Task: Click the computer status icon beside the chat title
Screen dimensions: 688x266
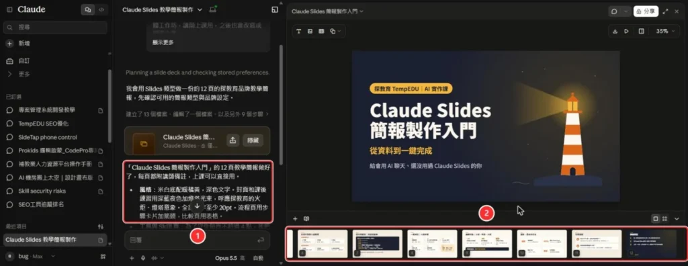Action: [213, 9]
